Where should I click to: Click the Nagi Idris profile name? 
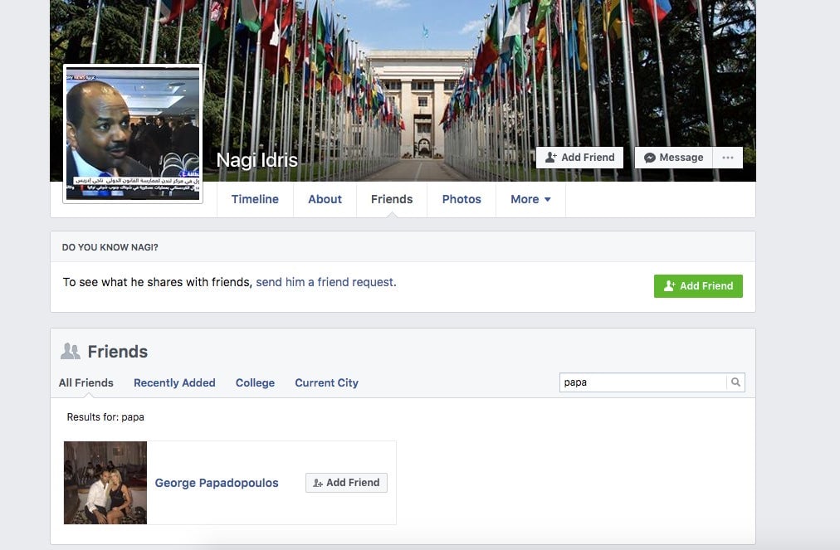(x=256, y=159)
